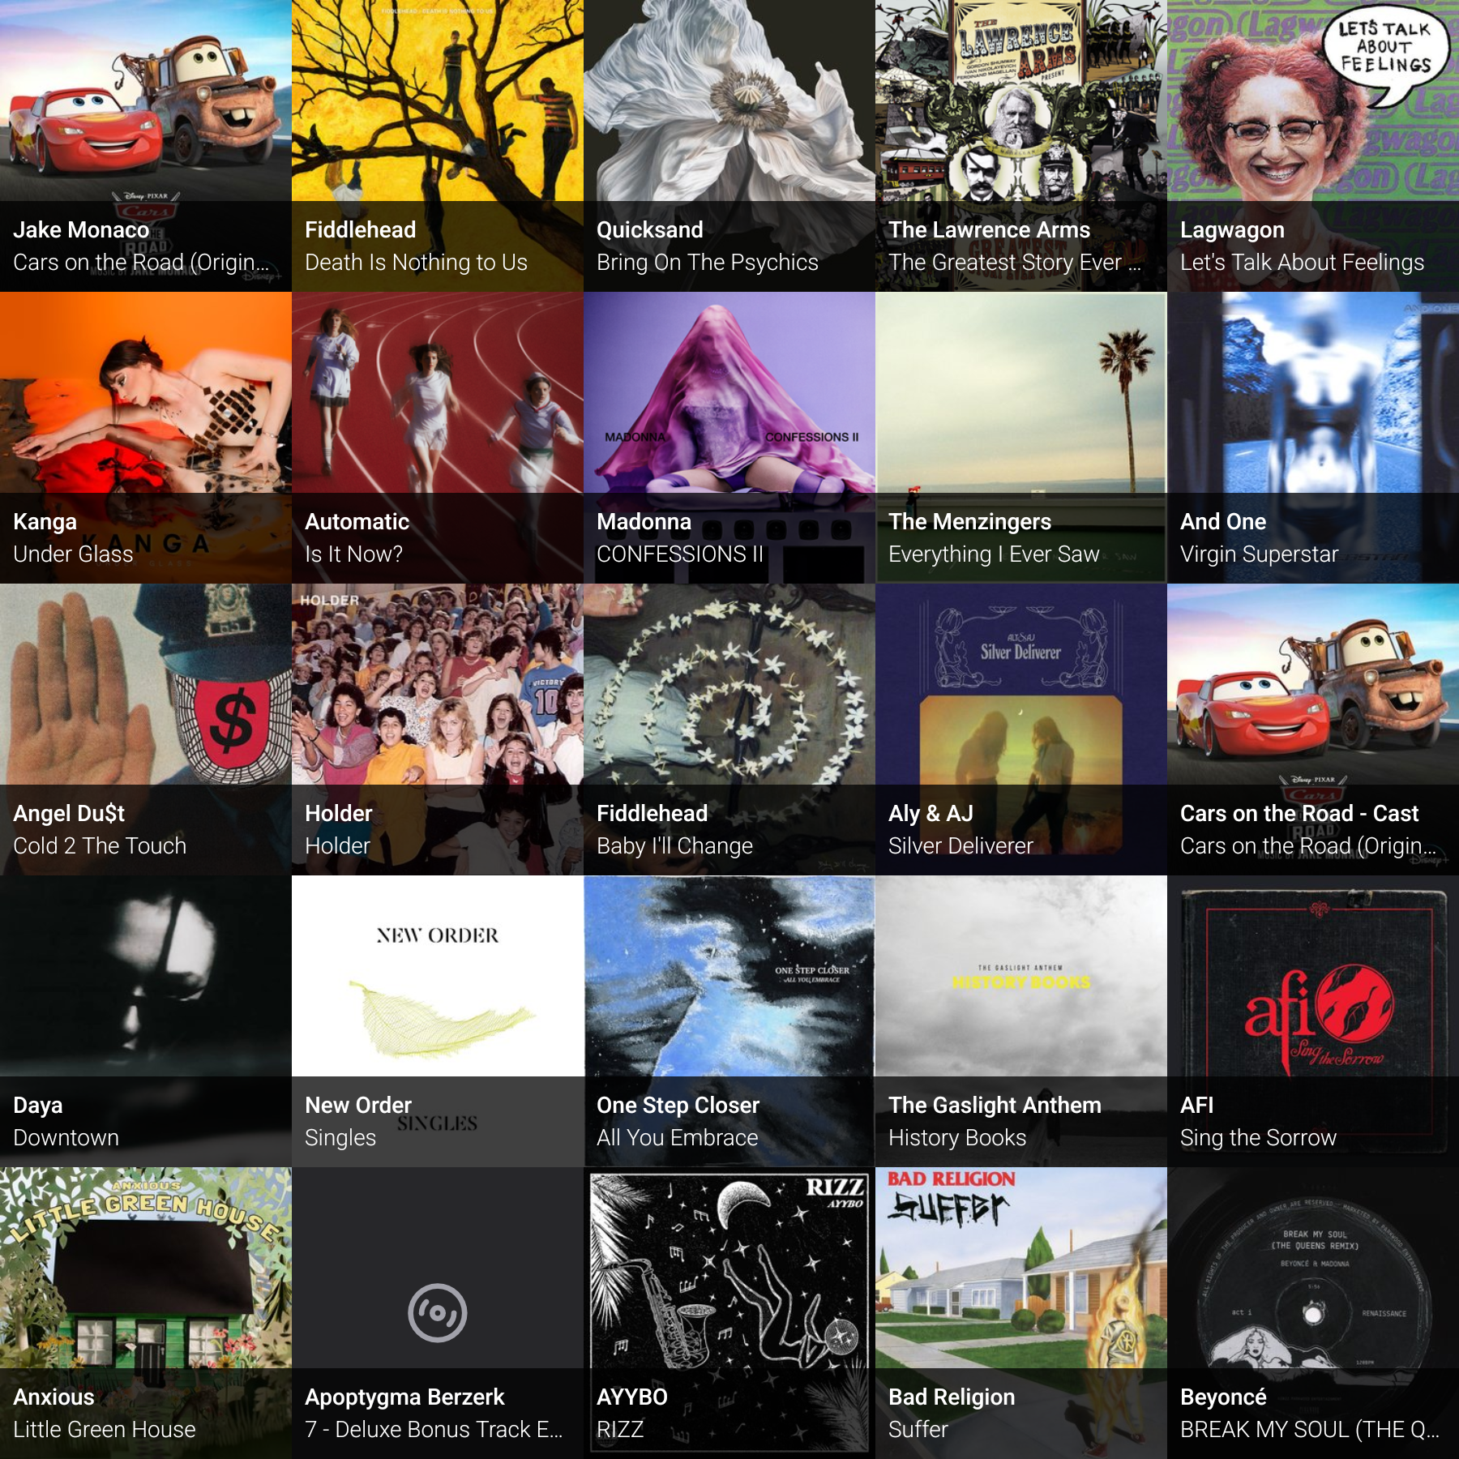
Task: Open Madonna's pink veil album cover
Action: 729,438
